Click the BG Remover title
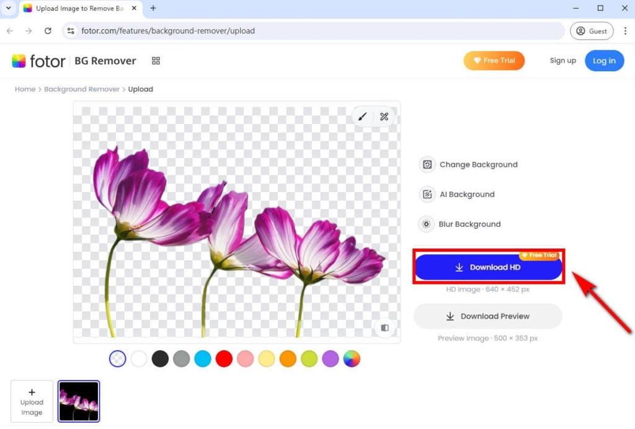Image resolution: width=635 pixels, height=429 pixels. pyautogui.click(x=105, y=61)
